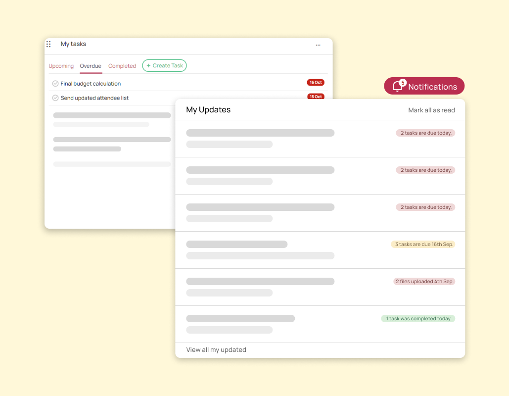This screenshot has height=396, width=509.
Task: Select the Overdue tab
Action: 91,66
